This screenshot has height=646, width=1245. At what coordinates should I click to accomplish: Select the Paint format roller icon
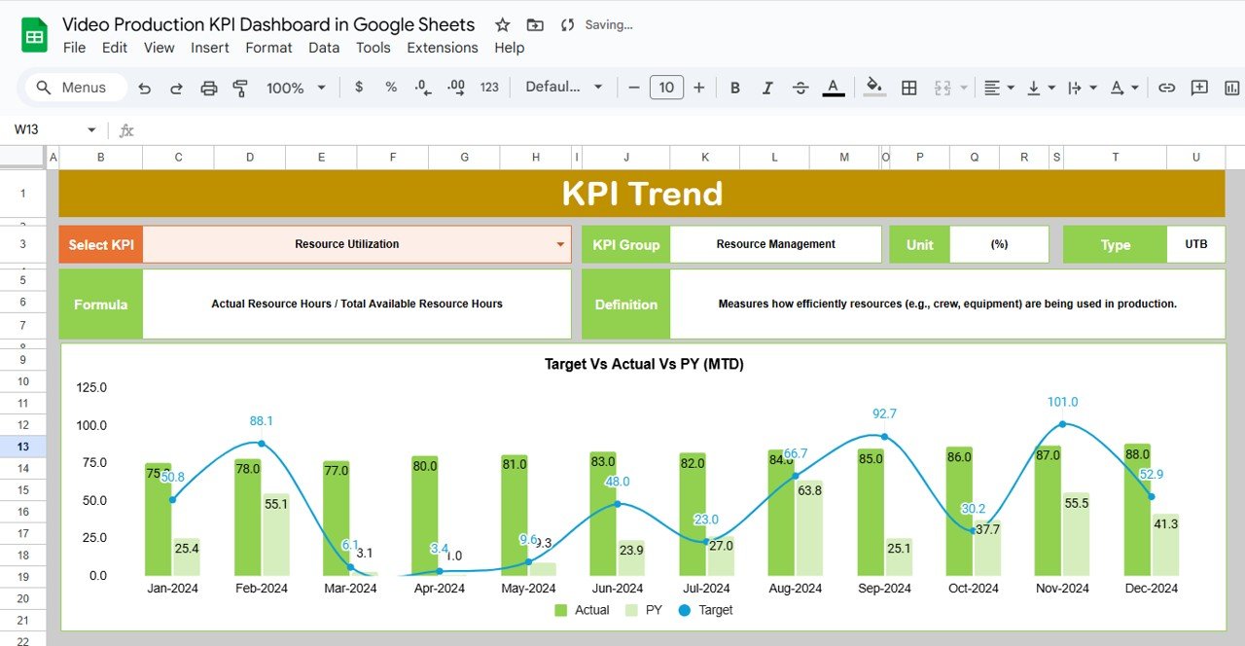click(x=240, y=88)
